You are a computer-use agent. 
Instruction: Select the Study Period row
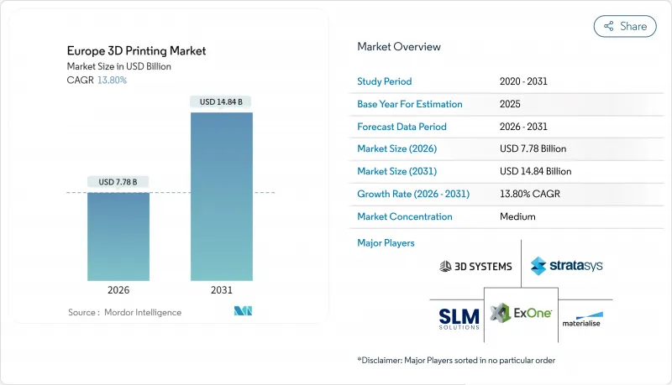pyautogui.click(x=464, y=82)
